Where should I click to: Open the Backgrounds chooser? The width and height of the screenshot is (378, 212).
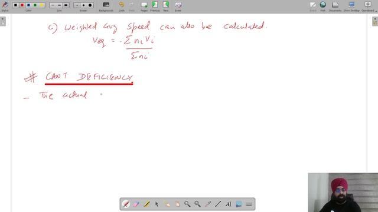(106, 6)
